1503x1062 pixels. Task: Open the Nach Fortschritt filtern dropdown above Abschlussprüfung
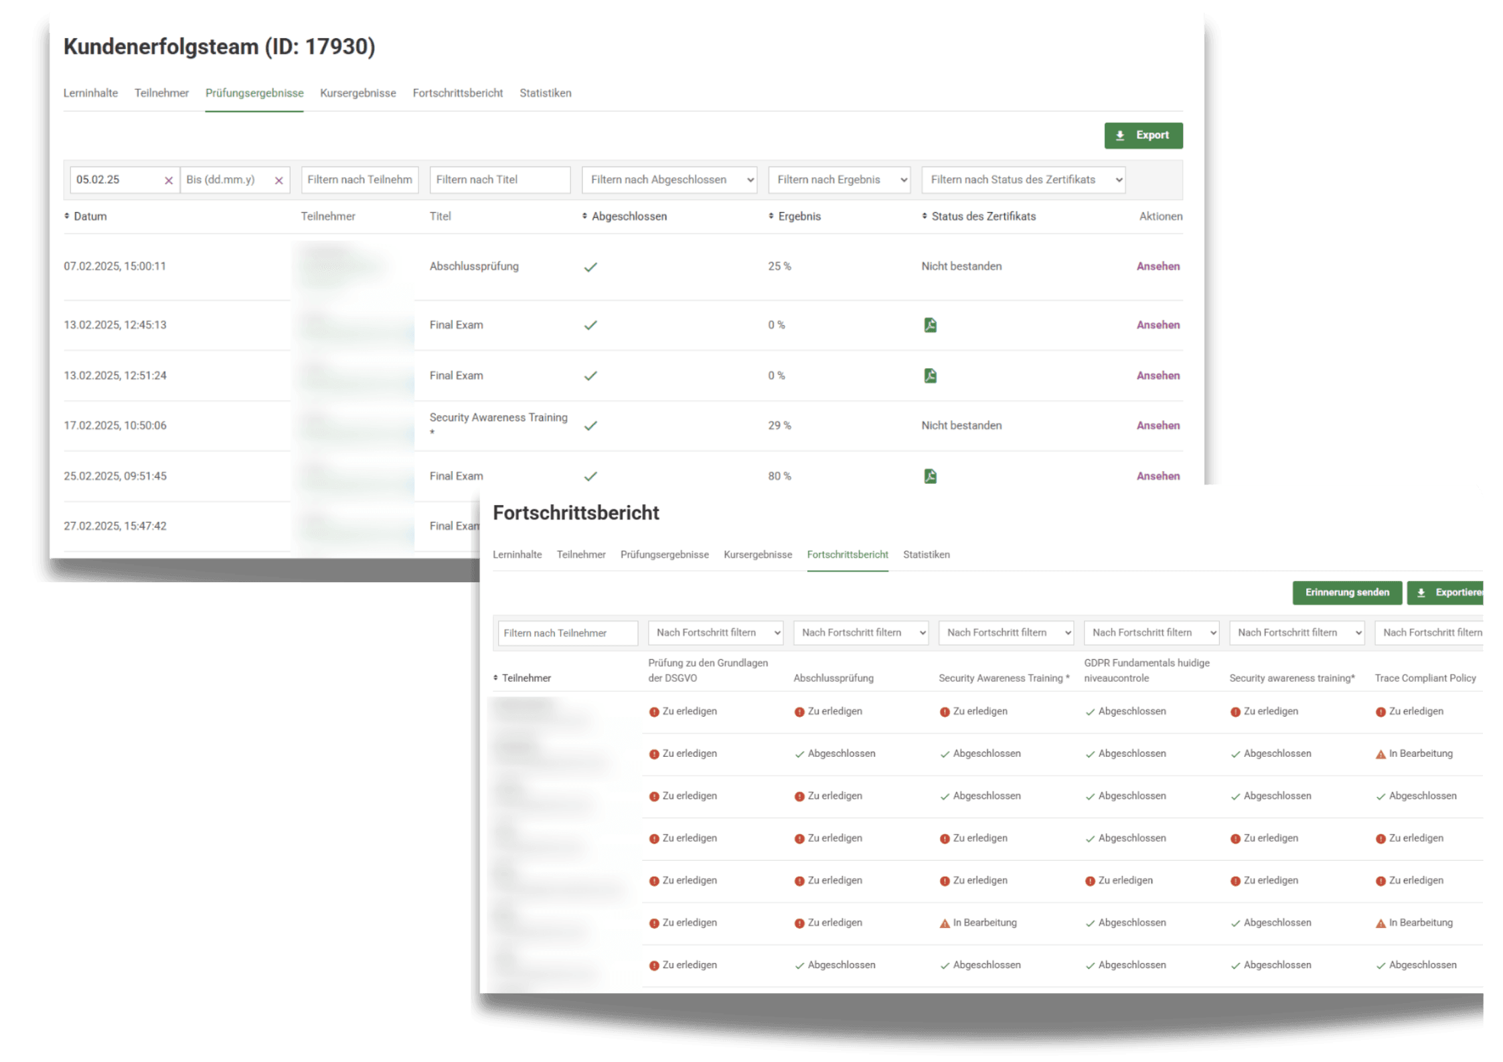(860, 632)
